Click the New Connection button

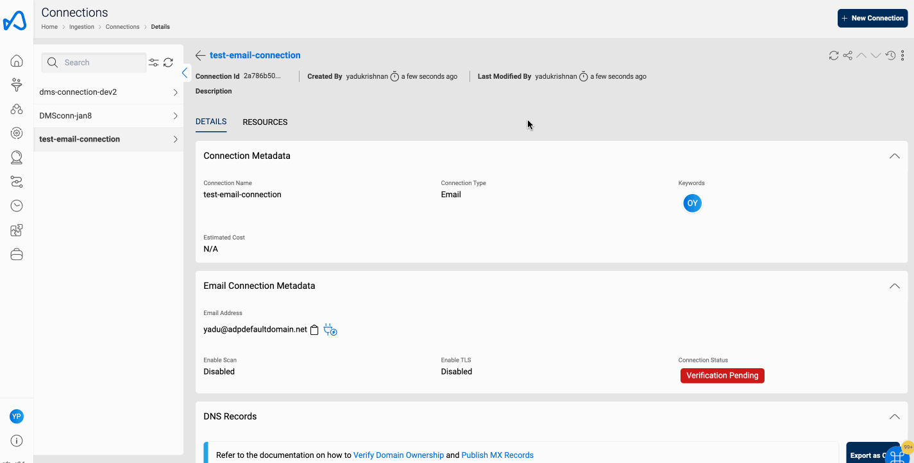coord(872,18)
